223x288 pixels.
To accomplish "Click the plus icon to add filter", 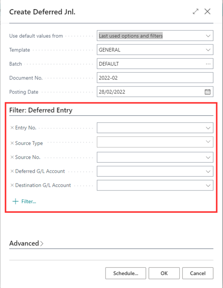I will (15, 201).
